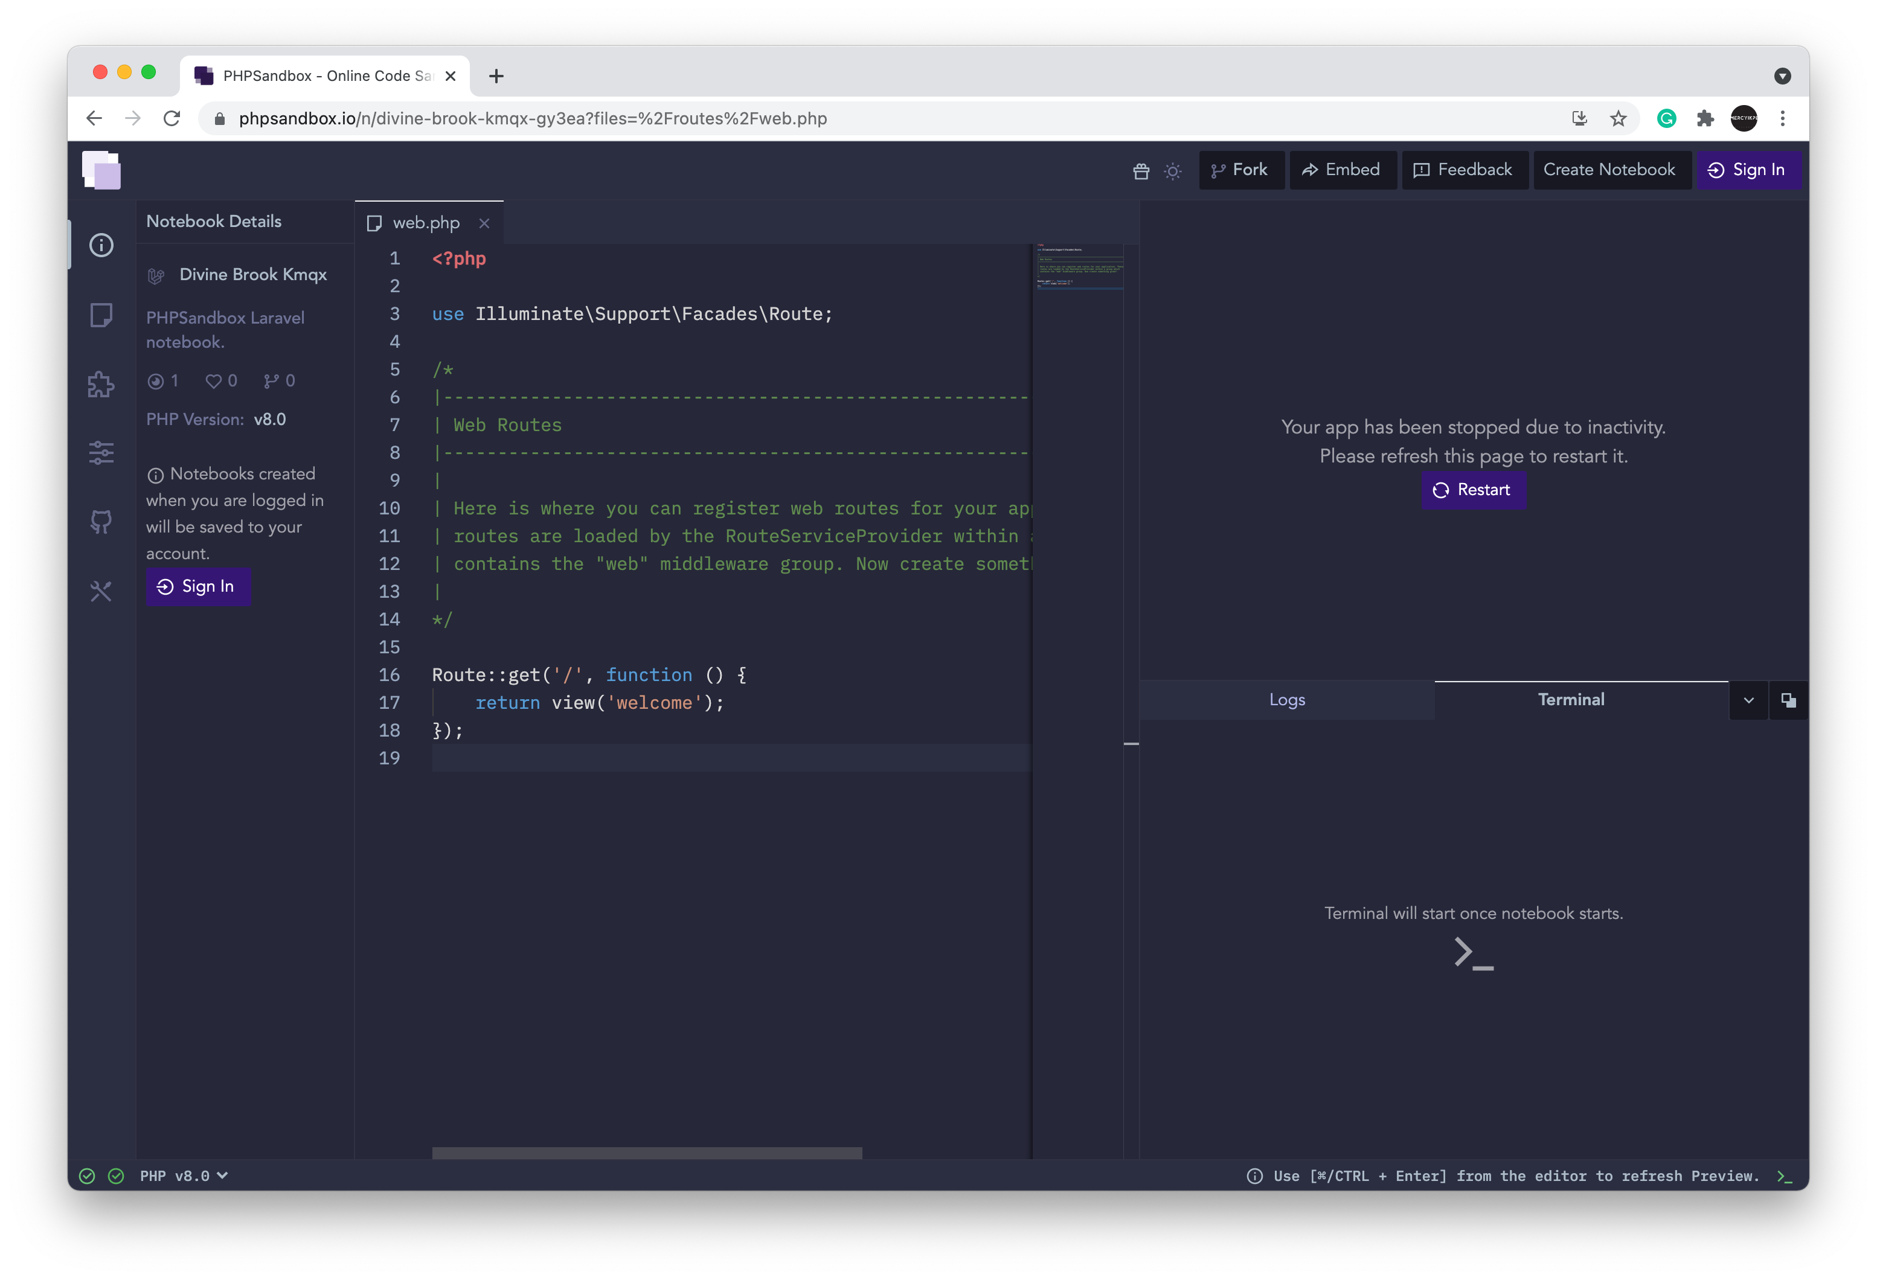Open the GitHub sidebar icon

point(101,522)
